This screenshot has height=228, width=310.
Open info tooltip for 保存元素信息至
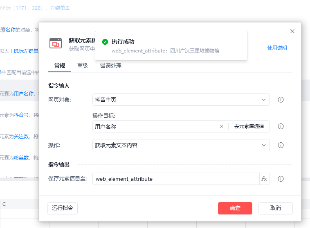[281, 179]
